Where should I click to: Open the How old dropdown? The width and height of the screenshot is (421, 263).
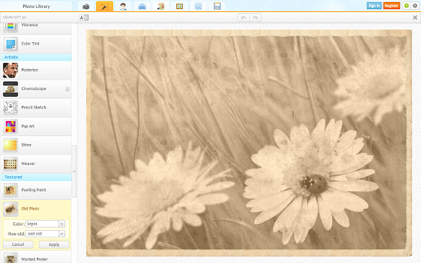45,233
